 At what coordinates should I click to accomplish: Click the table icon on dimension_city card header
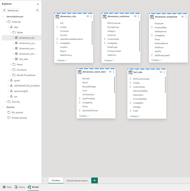[57, 16]
